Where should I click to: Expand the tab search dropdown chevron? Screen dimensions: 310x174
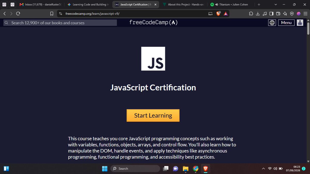275,4
